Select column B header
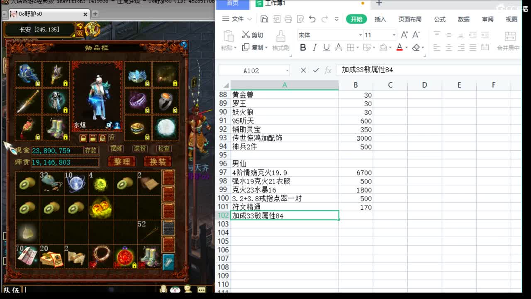Screen dimensions: 531x299 (x=356, y=85)
